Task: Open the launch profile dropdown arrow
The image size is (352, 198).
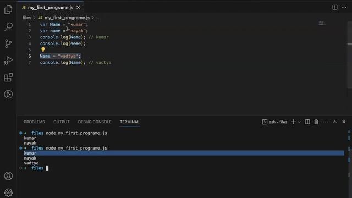Action: (x=299, y=122)
